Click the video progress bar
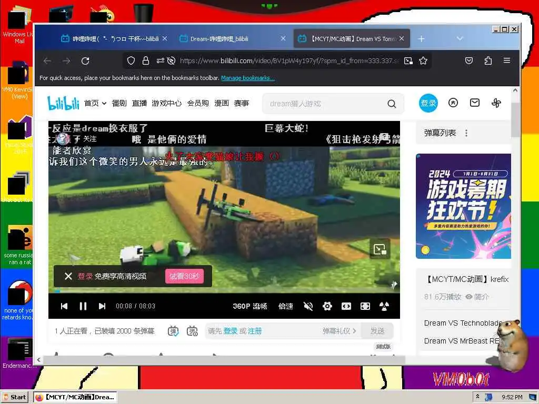 (x=224, y=291)
